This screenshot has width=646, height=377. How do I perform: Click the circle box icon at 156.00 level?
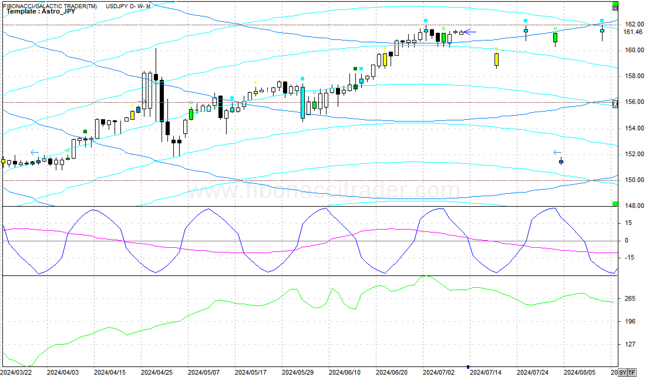[x=615, y=104]
